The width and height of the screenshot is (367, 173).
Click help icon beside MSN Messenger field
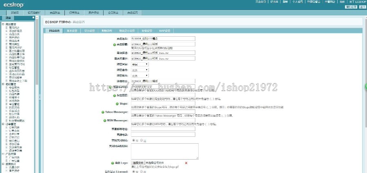(x=105, y=120)
